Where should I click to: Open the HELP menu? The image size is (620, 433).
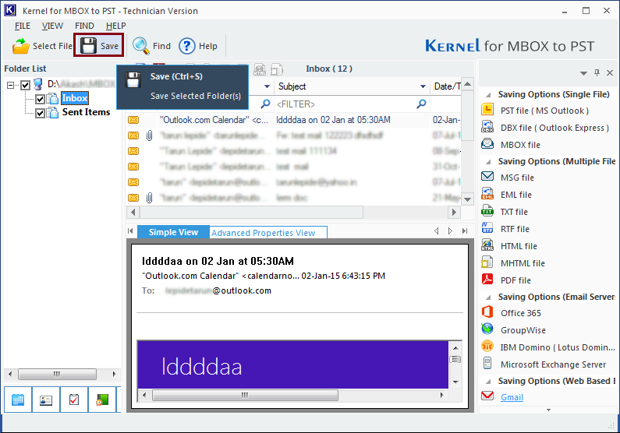(x=116, y=26)
